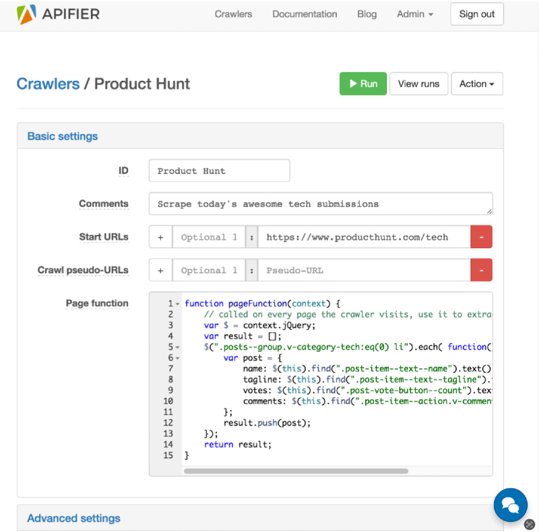Click 'var result = [];' code line
Screen dimensions: 539x532
pos(243,336)
